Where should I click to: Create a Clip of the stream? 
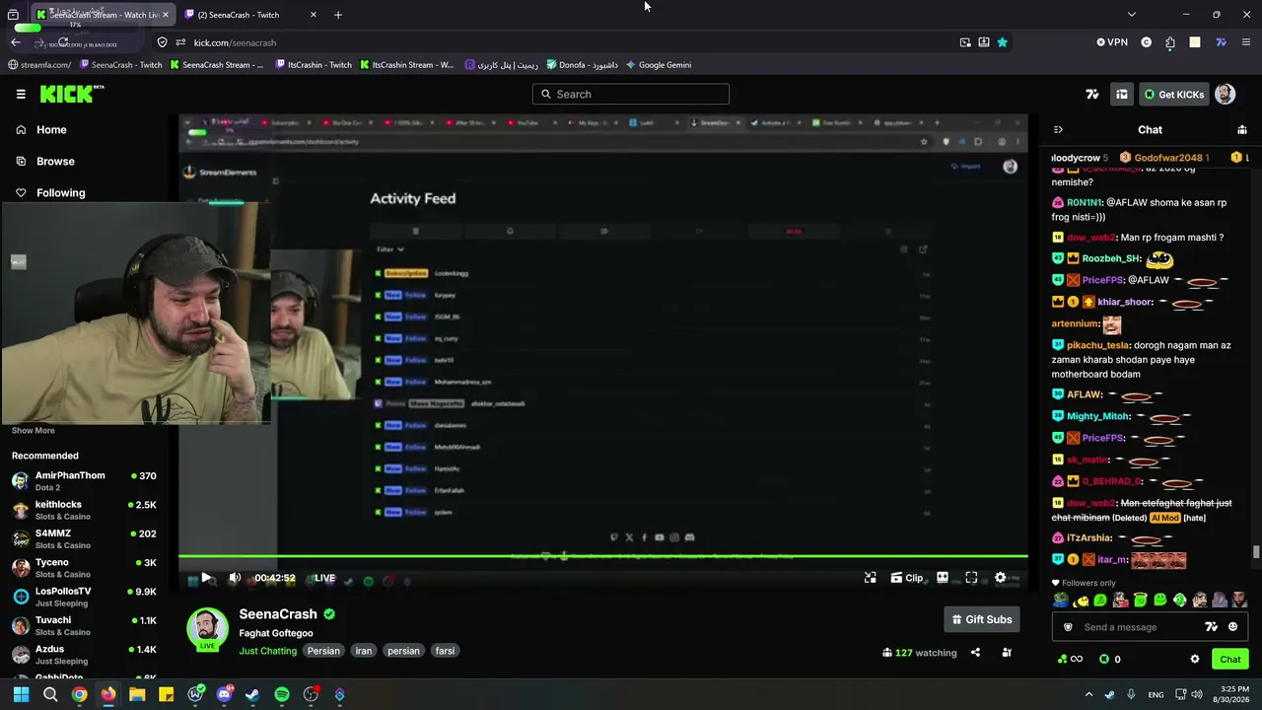(907, 578)
